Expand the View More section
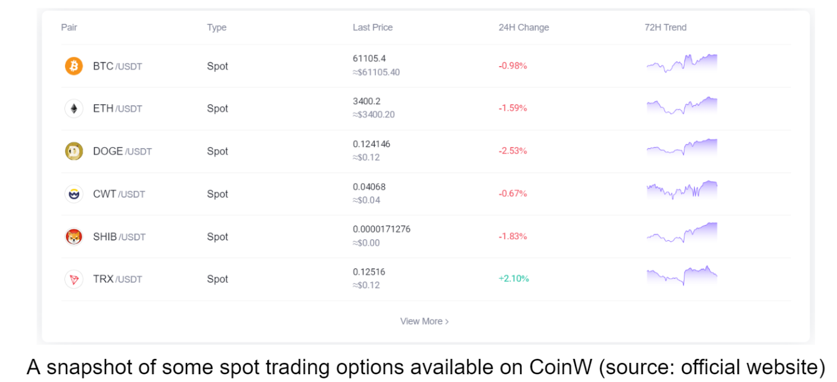837x382 pixels. click(424, 321)
